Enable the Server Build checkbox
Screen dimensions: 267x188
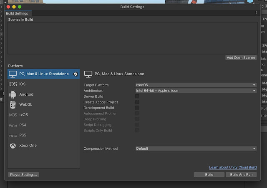[x=137, y=96]
